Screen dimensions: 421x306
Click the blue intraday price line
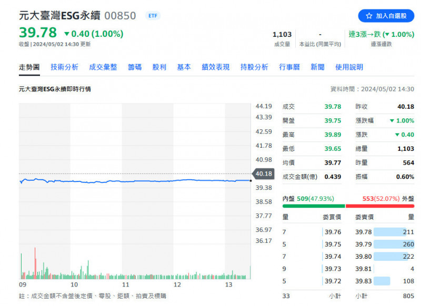[x=134, y=181]
